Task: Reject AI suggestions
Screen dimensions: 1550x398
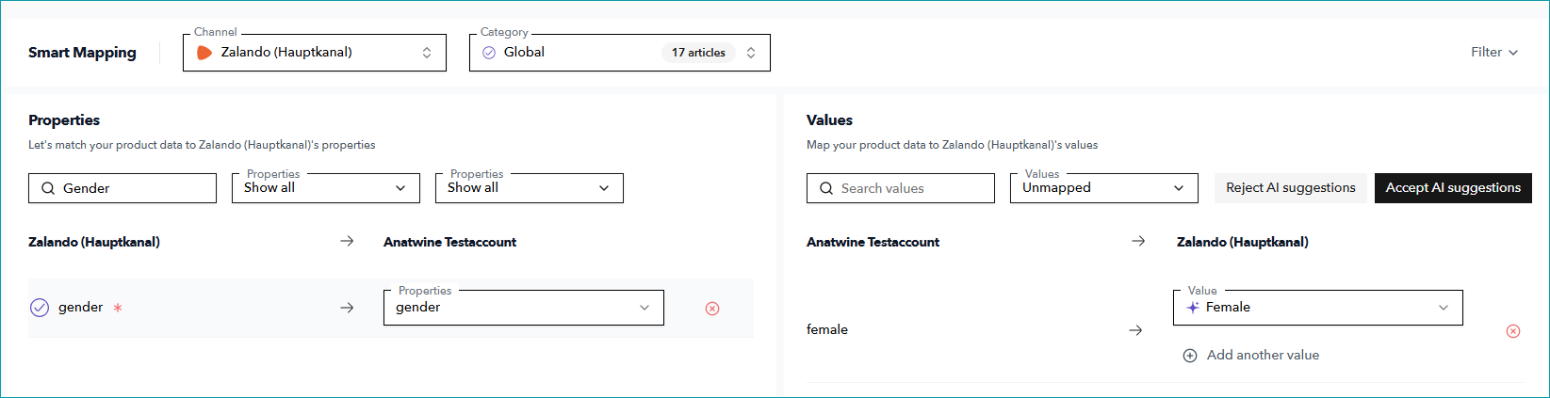Action: [1290, 188]
